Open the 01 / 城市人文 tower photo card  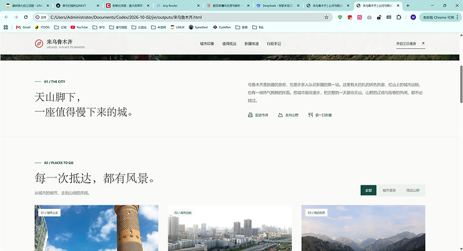[x=96, y=228]
